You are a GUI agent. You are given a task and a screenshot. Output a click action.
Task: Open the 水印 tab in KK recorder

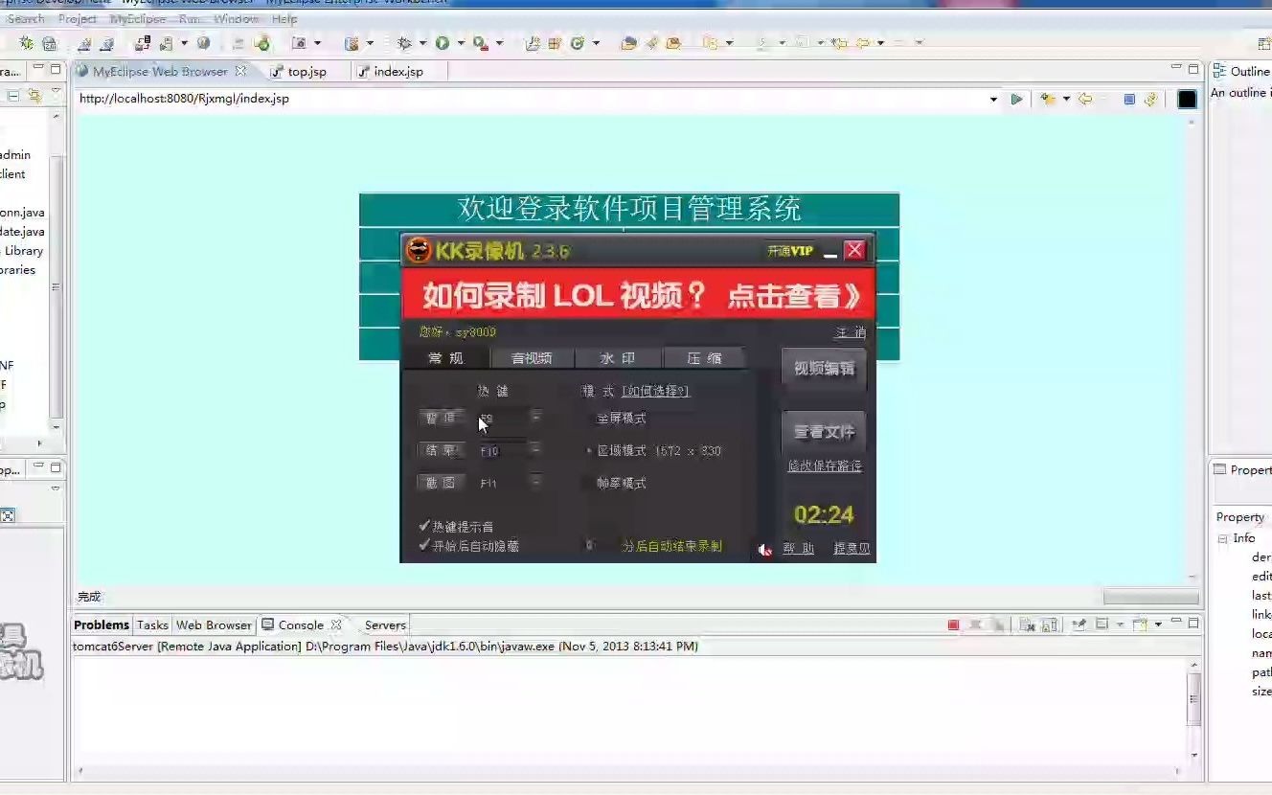pos(618,358)
